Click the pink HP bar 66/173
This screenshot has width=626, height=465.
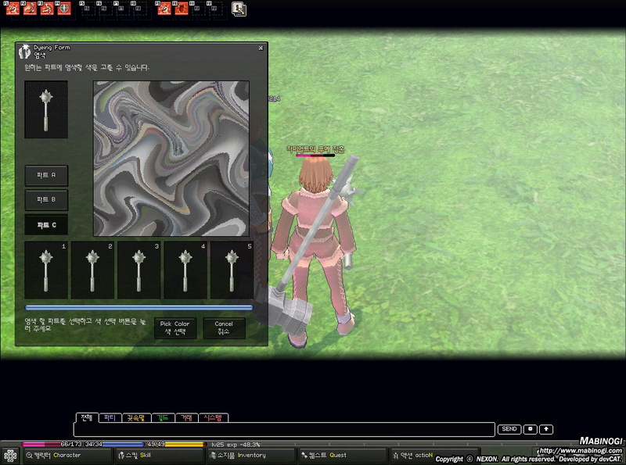(51, 444)
